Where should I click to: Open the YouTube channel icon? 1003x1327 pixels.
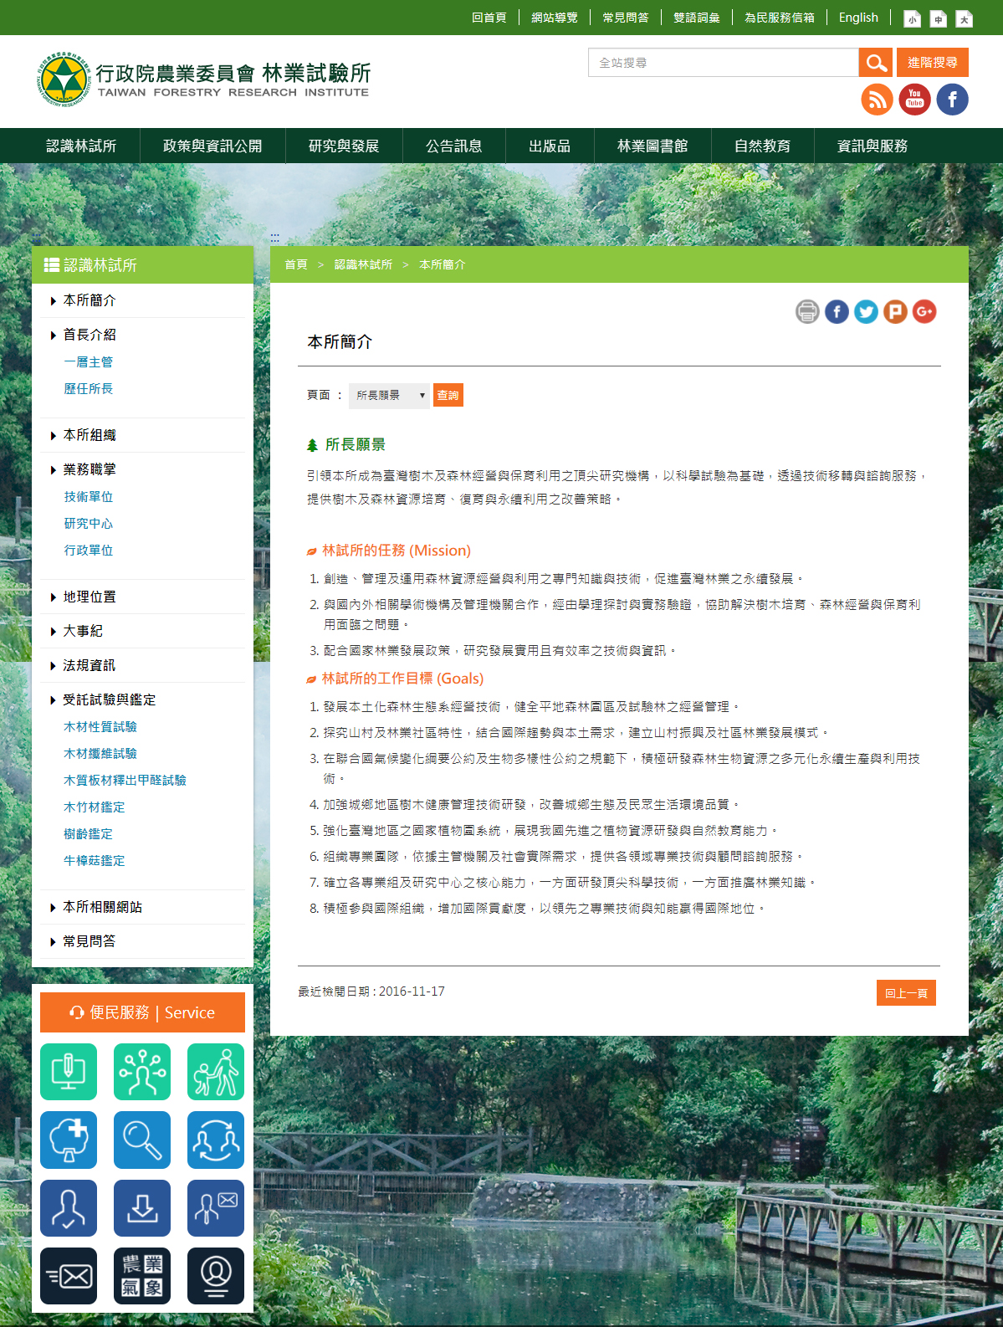coord(914,100)
